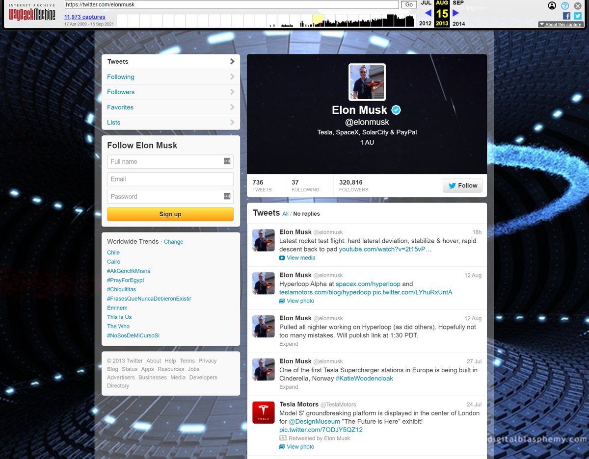Open the Wayback user account icon
The image size is (589, 459).
tap(552, 6)
